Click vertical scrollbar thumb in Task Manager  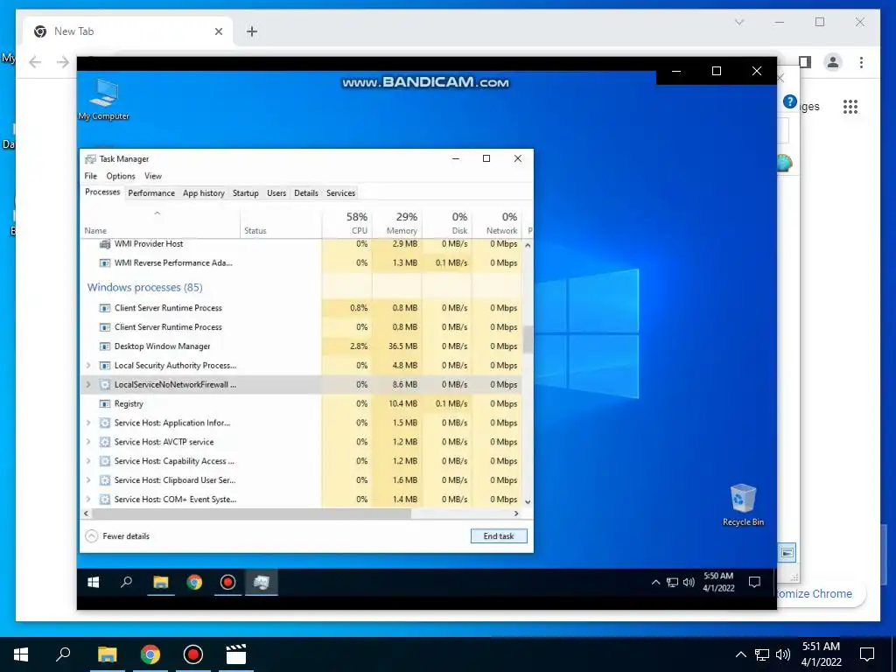(x=528, y=339)
